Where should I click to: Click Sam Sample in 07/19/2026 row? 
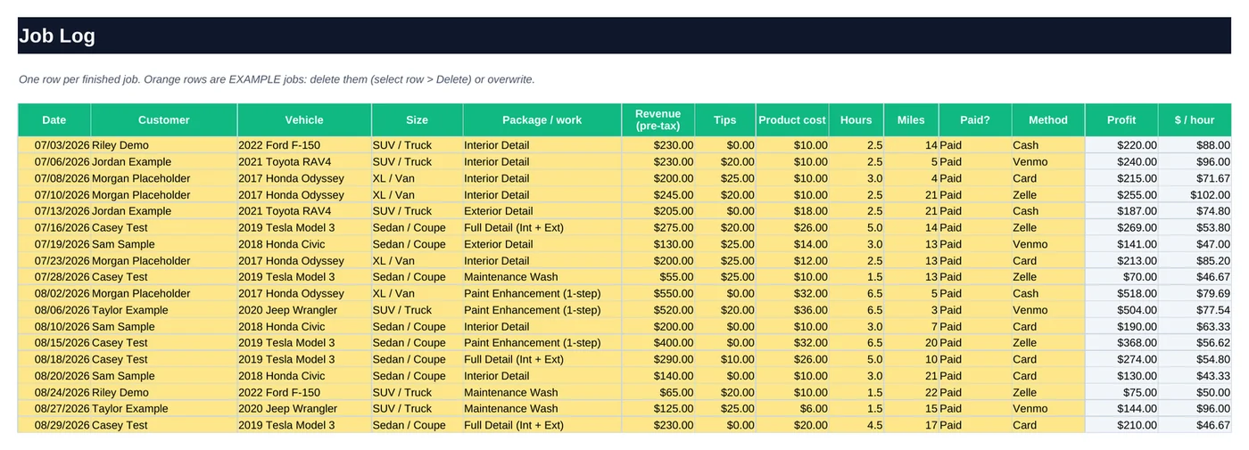[164, 244]
